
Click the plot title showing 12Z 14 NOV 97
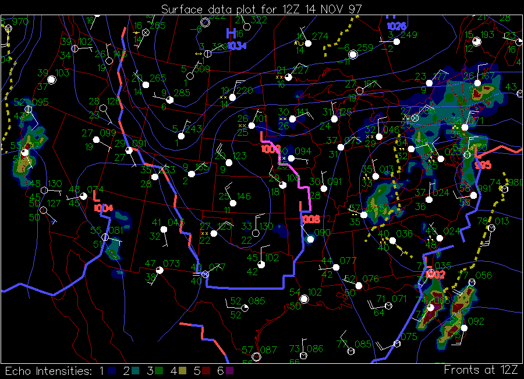pos(261,9)
